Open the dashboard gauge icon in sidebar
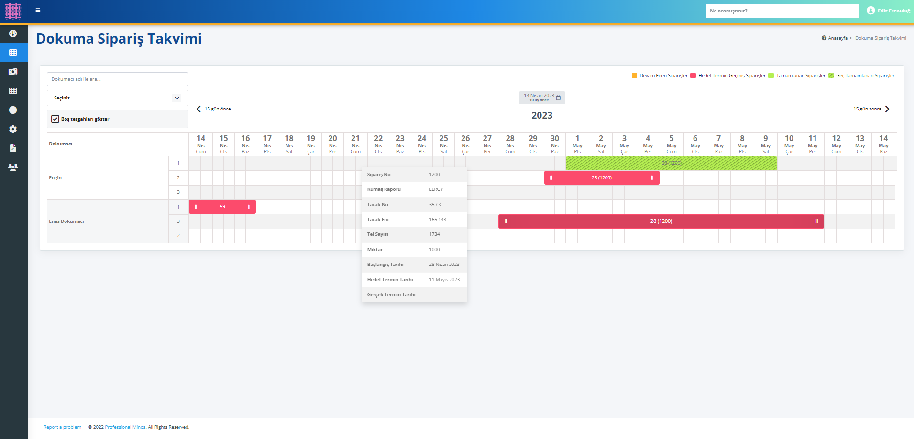This screenshot has width=914, height=442. tap(13, 33)
